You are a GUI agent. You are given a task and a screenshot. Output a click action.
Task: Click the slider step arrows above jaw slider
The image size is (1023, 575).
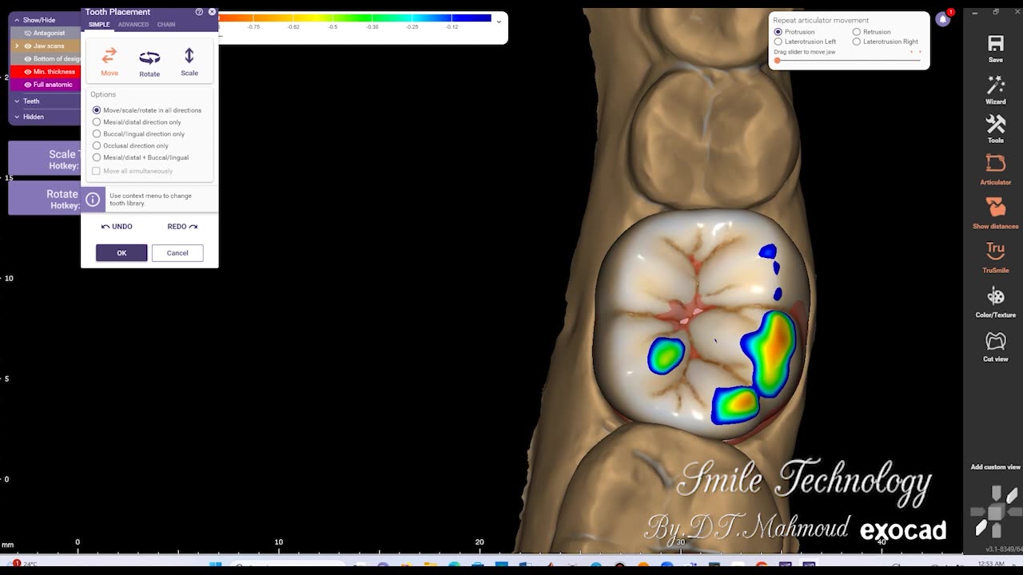tap(915, 52)
